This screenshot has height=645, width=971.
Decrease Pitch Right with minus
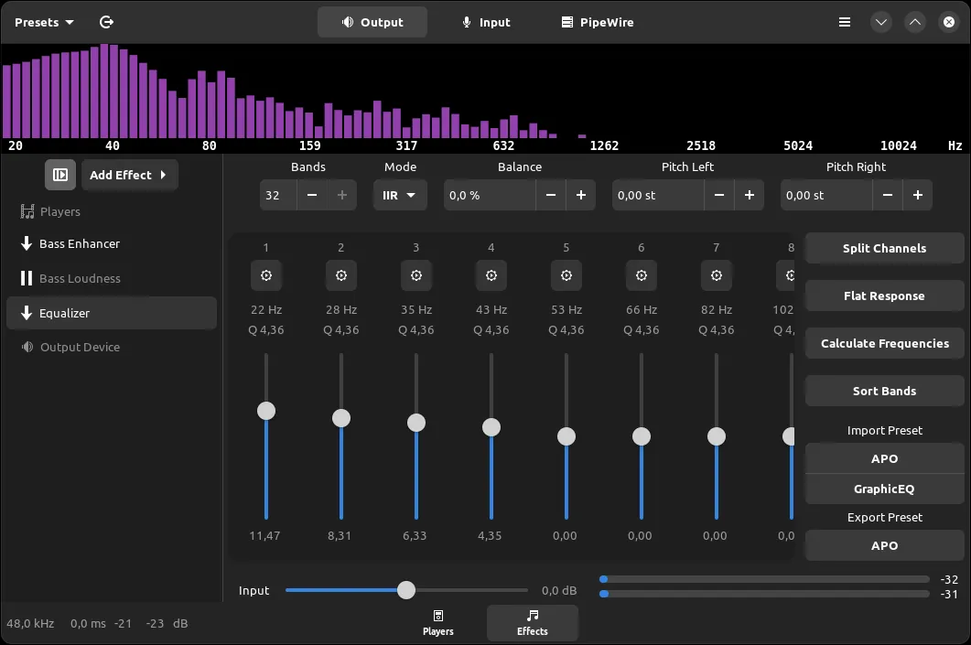coord(888,195)
